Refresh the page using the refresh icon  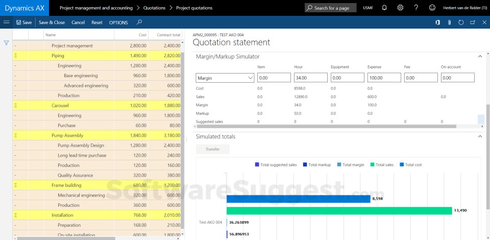click(x=461, y=22)
